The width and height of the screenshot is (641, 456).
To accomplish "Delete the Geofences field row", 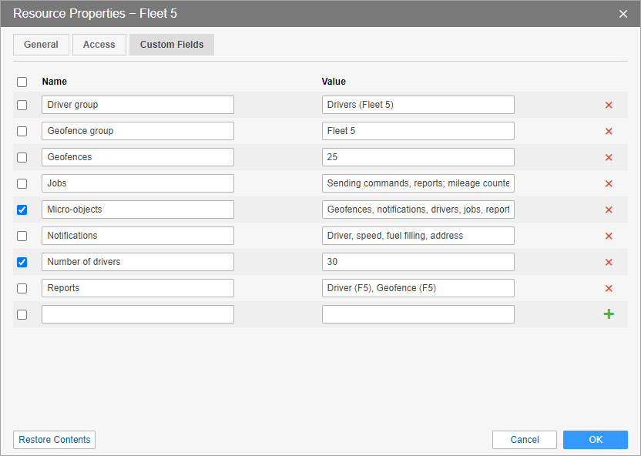I will 609,157.
